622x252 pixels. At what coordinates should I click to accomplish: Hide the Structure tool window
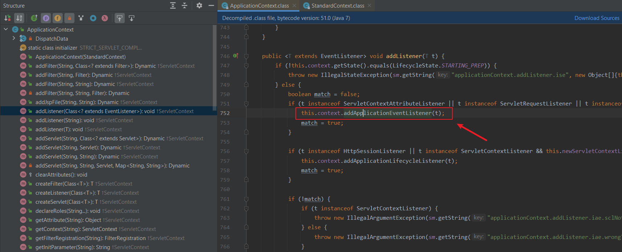click(x=211, y=5)
